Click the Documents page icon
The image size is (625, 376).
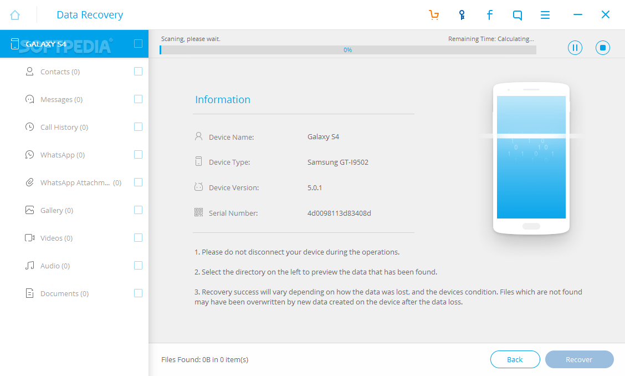(29, 293)
